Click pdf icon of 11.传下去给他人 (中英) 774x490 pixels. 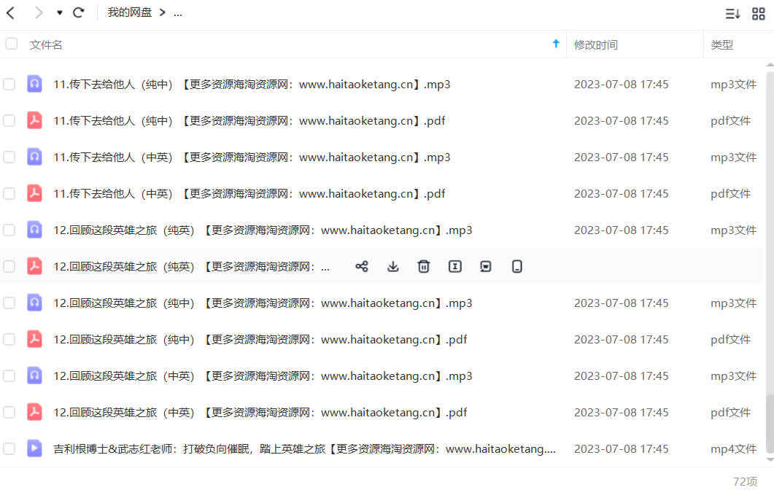tap(34, 193)
